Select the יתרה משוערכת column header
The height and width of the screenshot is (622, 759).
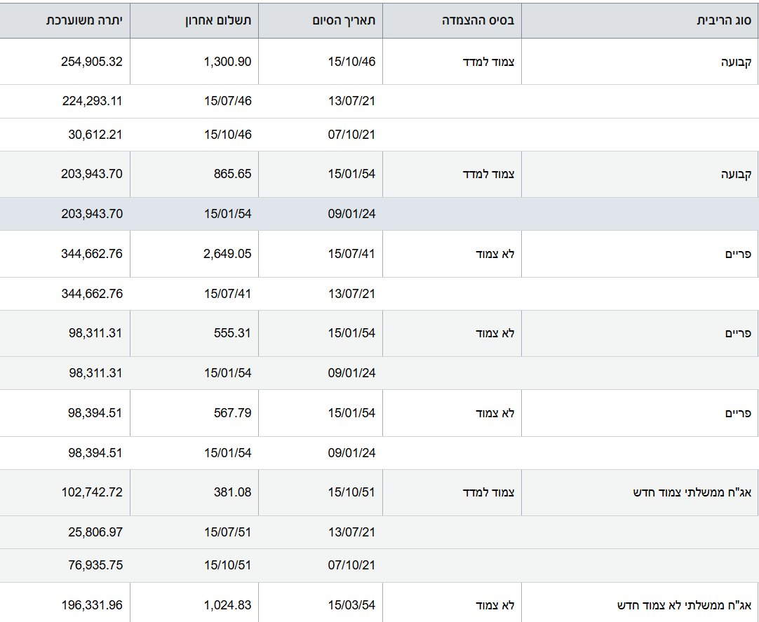pos(84,20)
